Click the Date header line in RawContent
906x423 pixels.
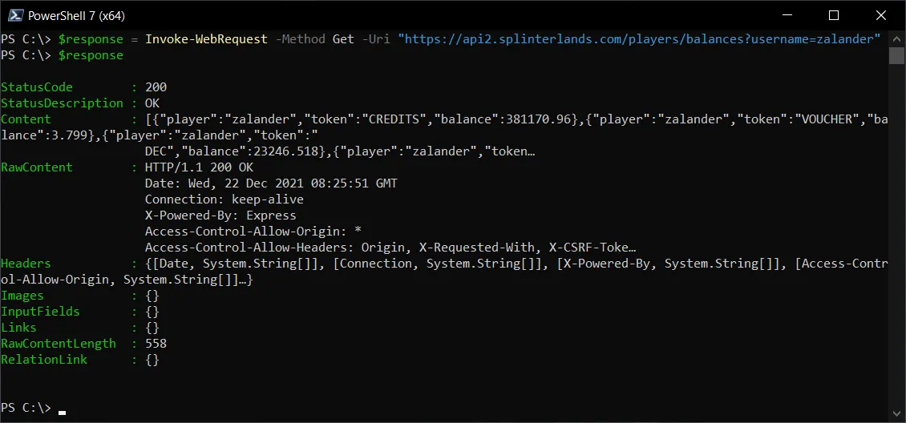point(271,183)
